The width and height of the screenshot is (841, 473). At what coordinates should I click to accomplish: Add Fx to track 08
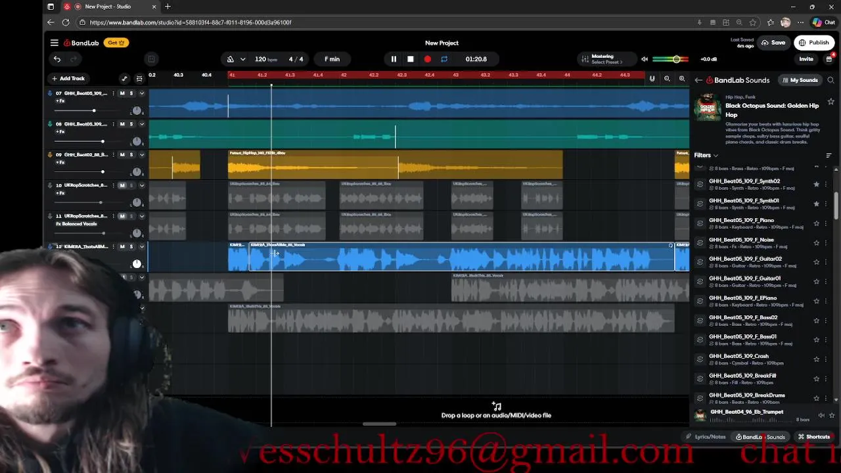click(60, 132)
